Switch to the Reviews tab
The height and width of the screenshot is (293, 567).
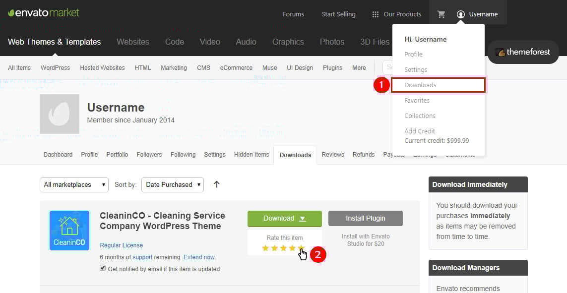(x=332, y=155)
